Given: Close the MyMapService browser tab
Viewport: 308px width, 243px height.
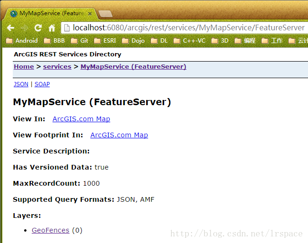Looking at the screenshot, I should [90, 14].
